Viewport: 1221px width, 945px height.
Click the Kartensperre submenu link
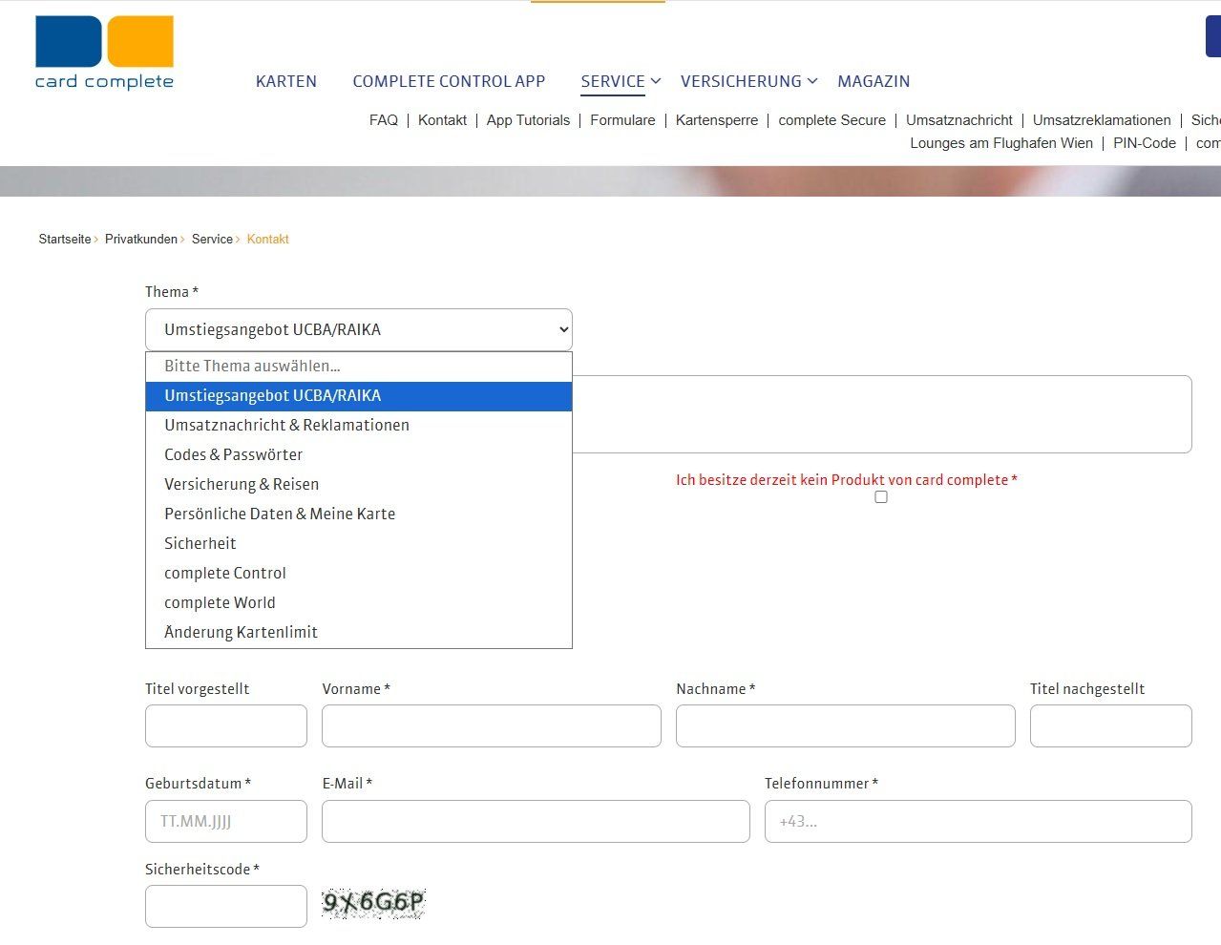tap(716, 120)
